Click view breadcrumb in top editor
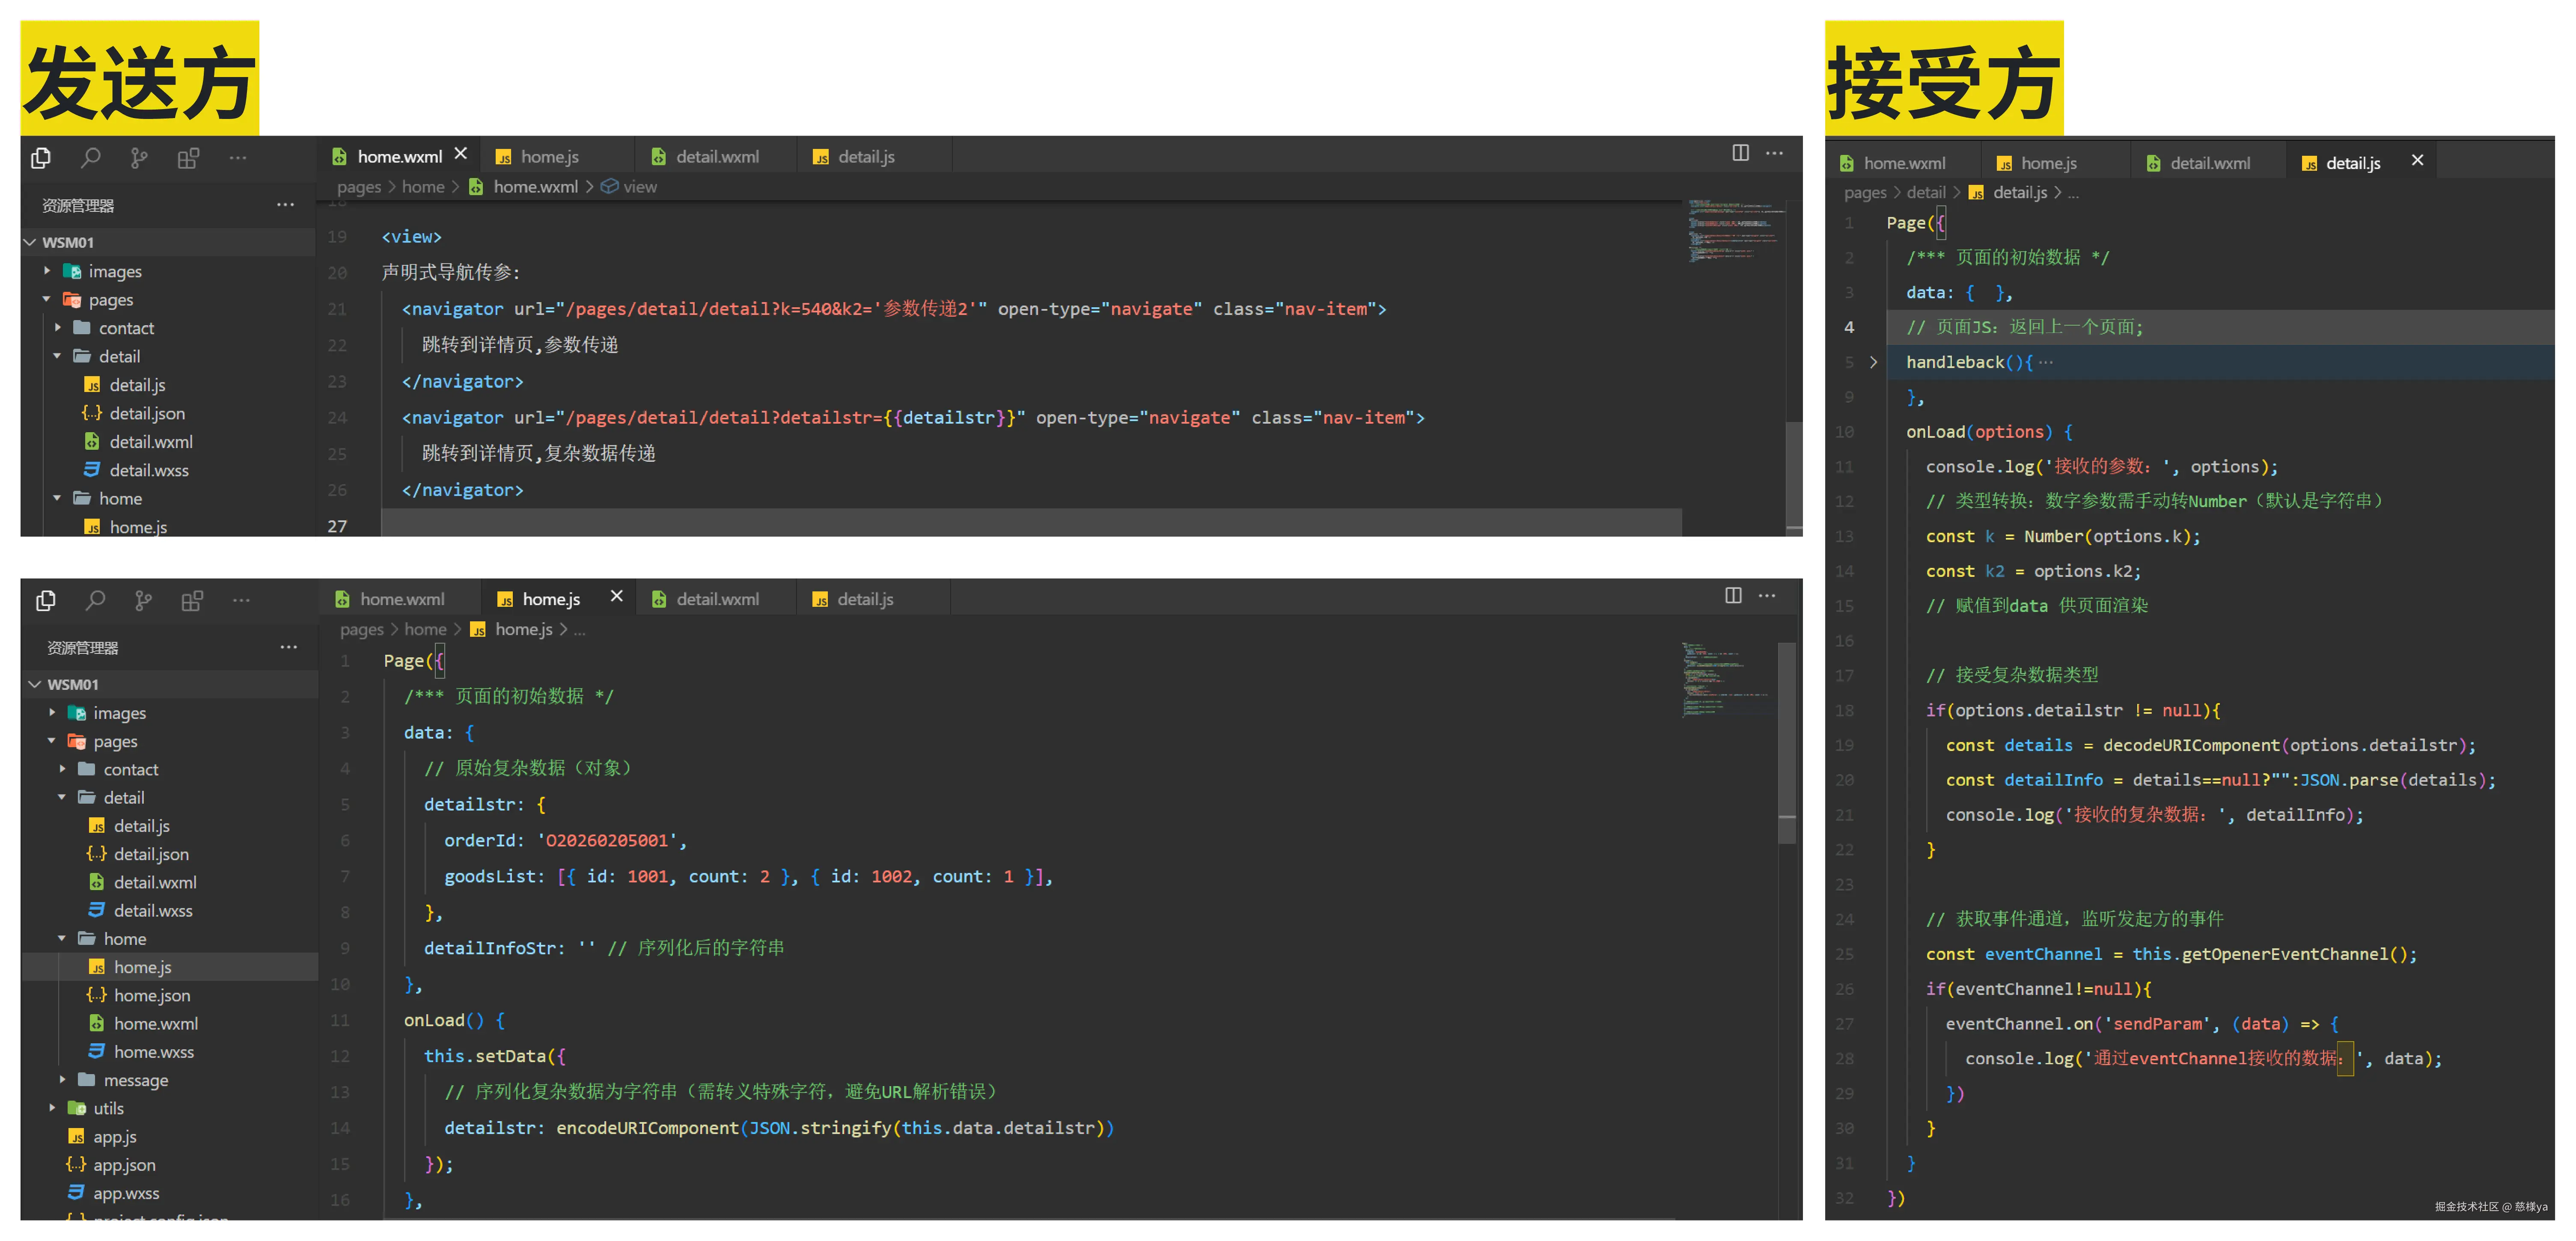 point(639,187)
